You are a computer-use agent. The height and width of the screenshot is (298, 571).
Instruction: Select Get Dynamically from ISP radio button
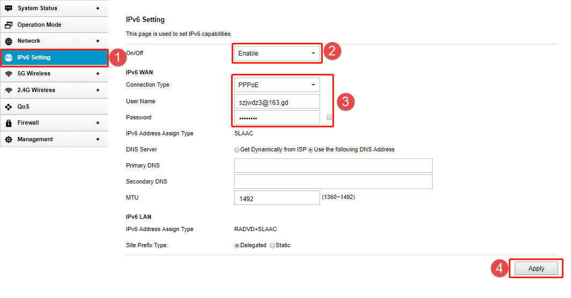[237, 150]
